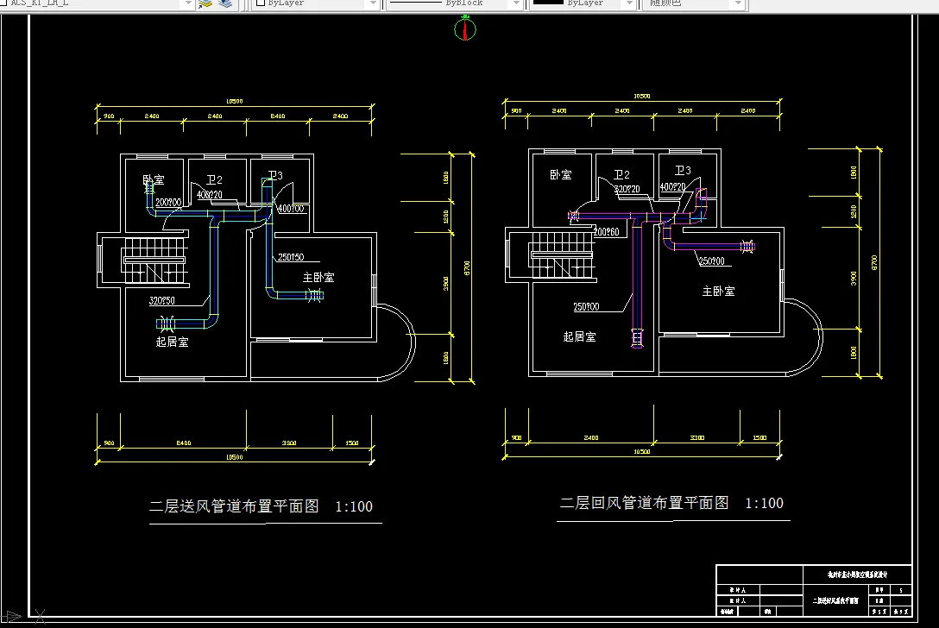Expand the ByLayer color control dropdown
The height and width of the screenshot is (628, 939).
pyautogui.click(x=372, y=4)
